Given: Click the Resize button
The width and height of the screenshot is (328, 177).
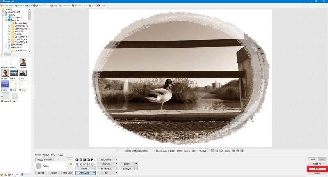Looking at the screenshot, I should pyautogui.click(x=84, y=168).
